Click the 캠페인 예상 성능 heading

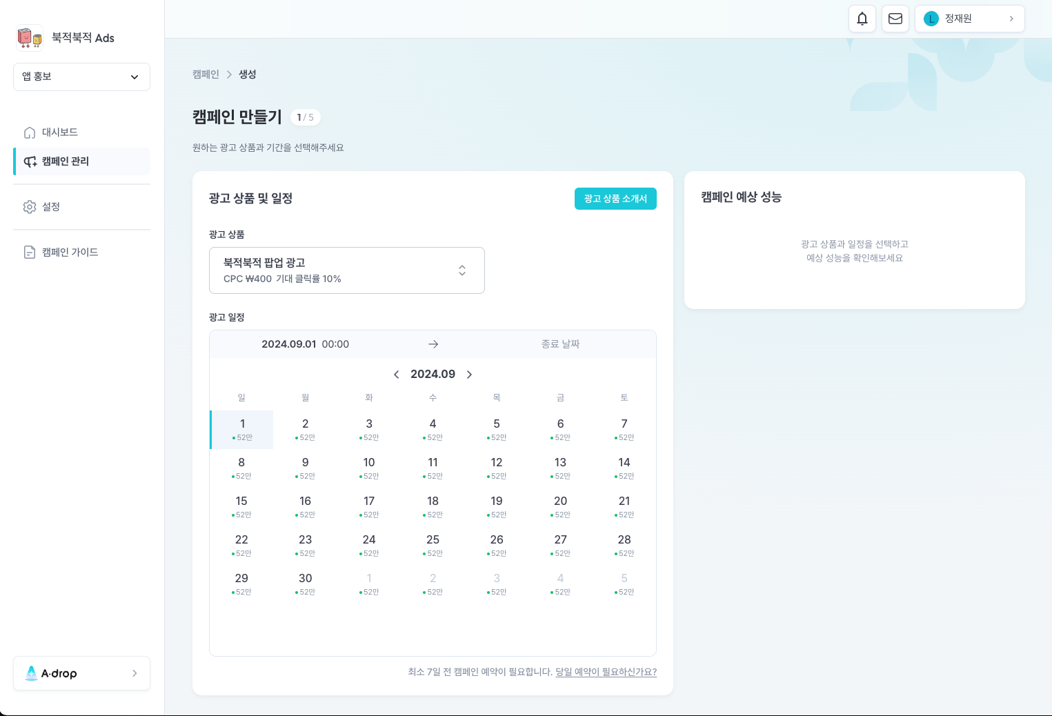pyautogui.click(x=742, y=197)
